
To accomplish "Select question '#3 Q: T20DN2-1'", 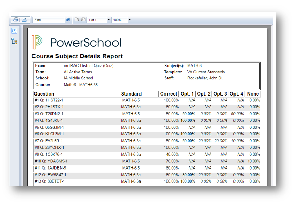I will tap(49, 114).
